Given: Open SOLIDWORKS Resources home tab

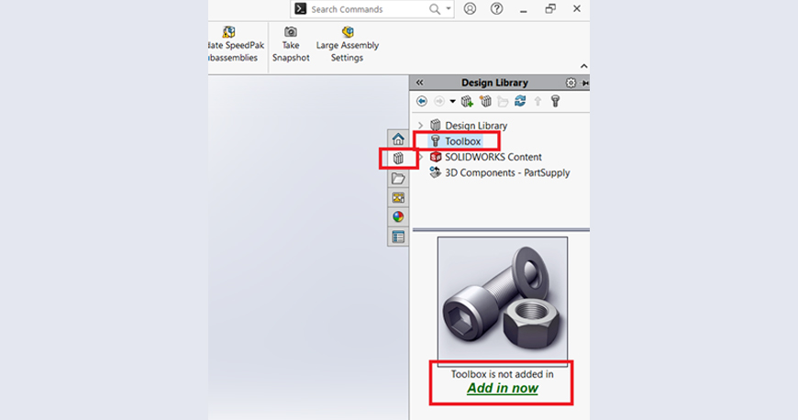Looking at the screenshot, I should point(398,139).
